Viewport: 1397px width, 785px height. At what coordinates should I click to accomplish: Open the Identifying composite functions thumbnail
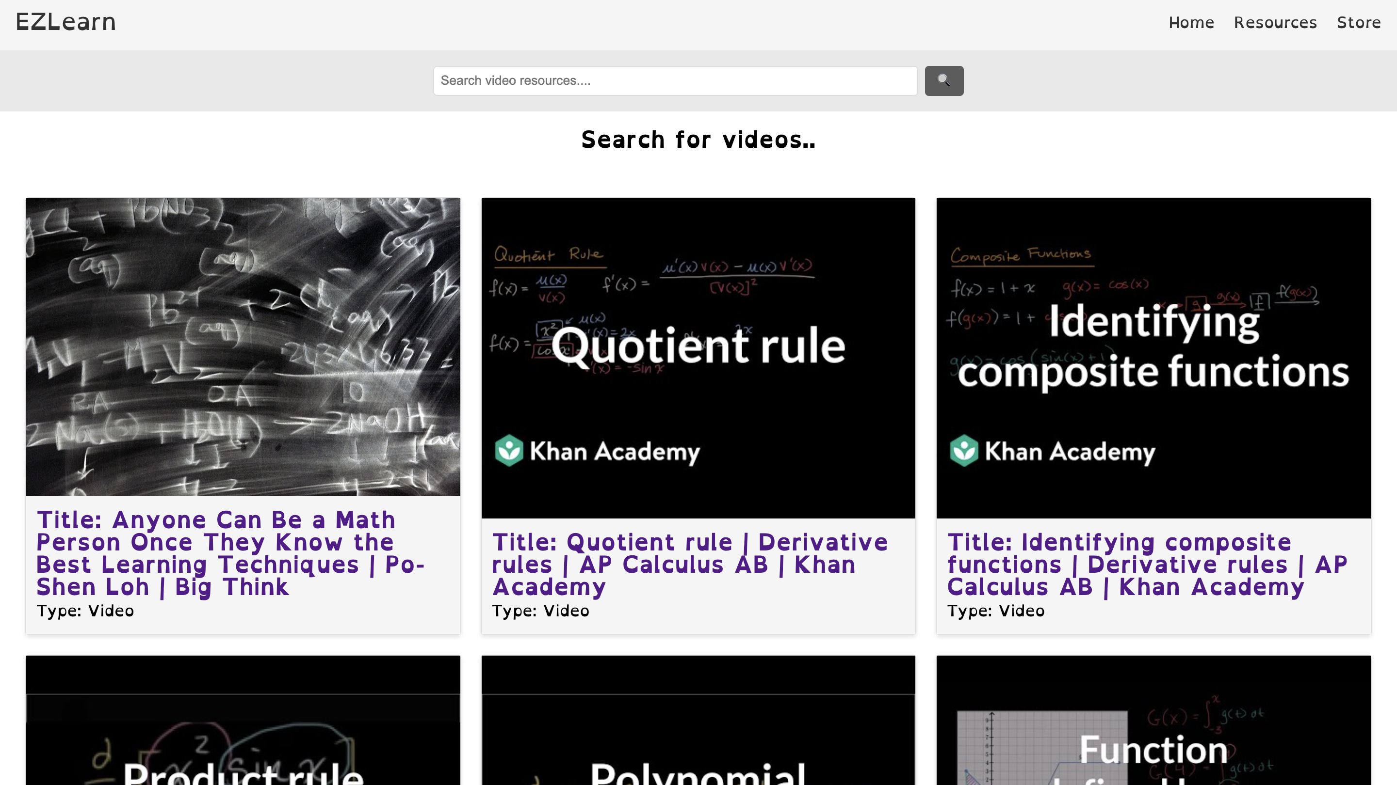pyautogui.click(x=1153, y=358)
